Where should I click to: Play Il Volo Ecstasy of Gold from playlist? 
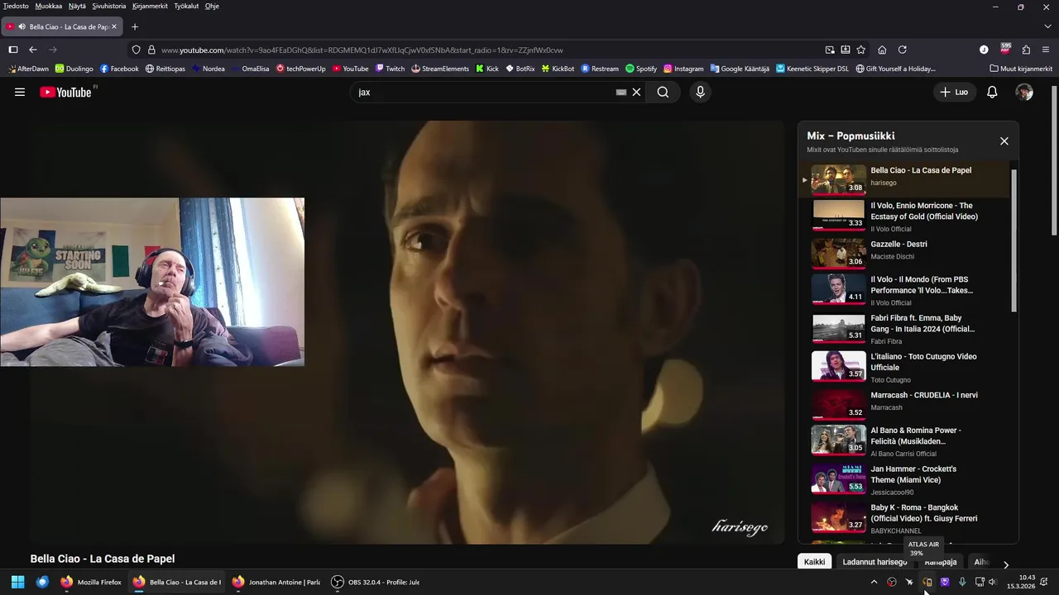point(903,216)
